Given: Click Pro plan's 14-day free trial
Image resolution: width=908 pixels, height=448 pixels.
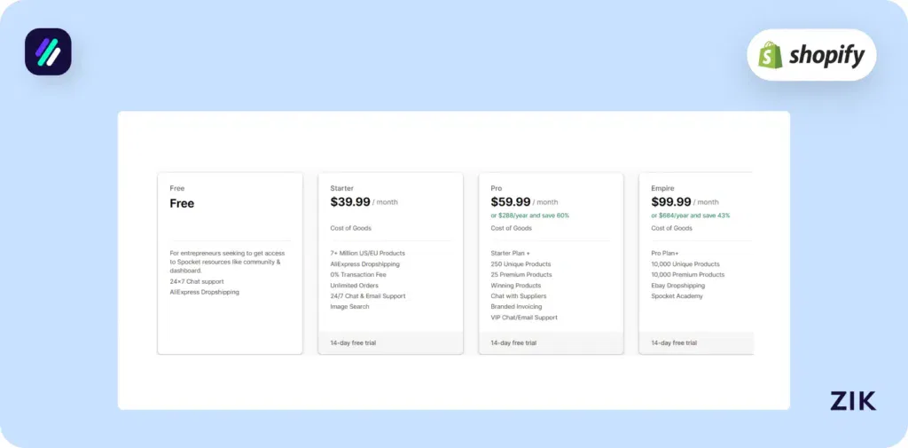Looking at the screenshot, I should (513, 343).
